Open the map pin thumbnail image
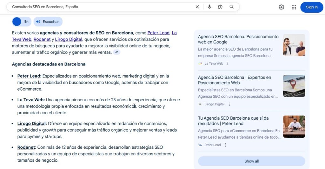Screen dimensions: 325x169 [x=294, y=86]
